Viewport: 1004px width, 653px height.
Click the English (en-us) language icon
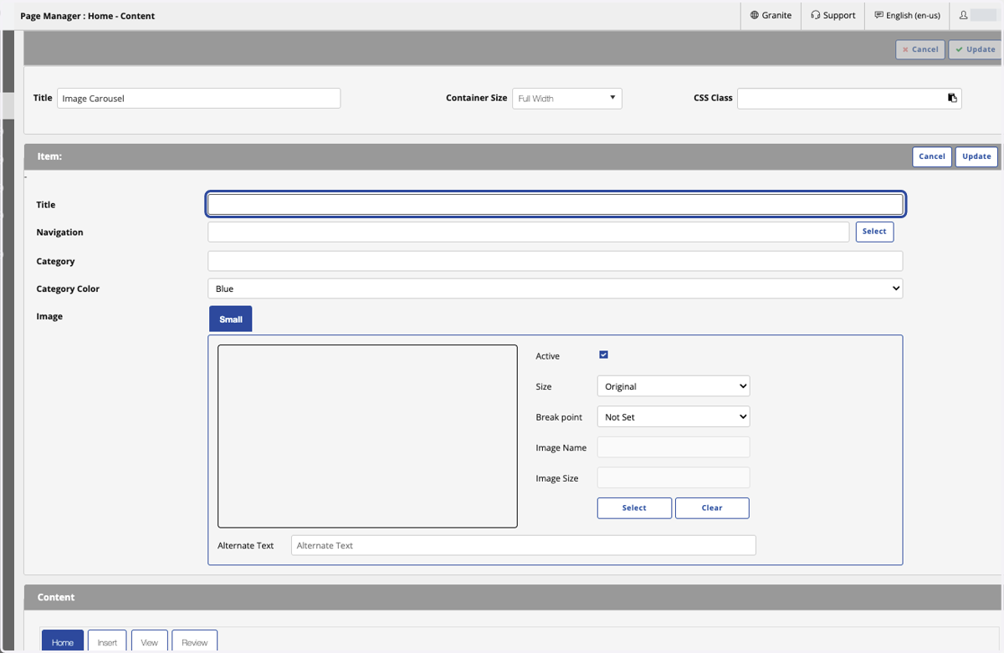pos(878,15)
